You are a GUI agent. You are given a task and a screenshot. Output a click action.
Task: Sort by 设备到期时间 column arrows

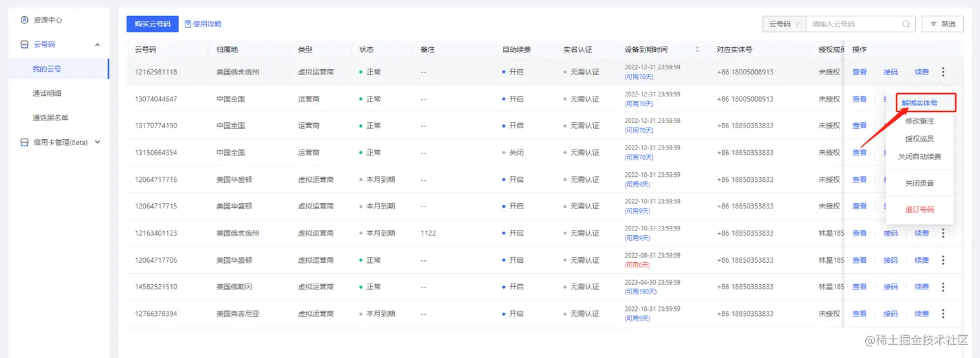click(697, 49)
